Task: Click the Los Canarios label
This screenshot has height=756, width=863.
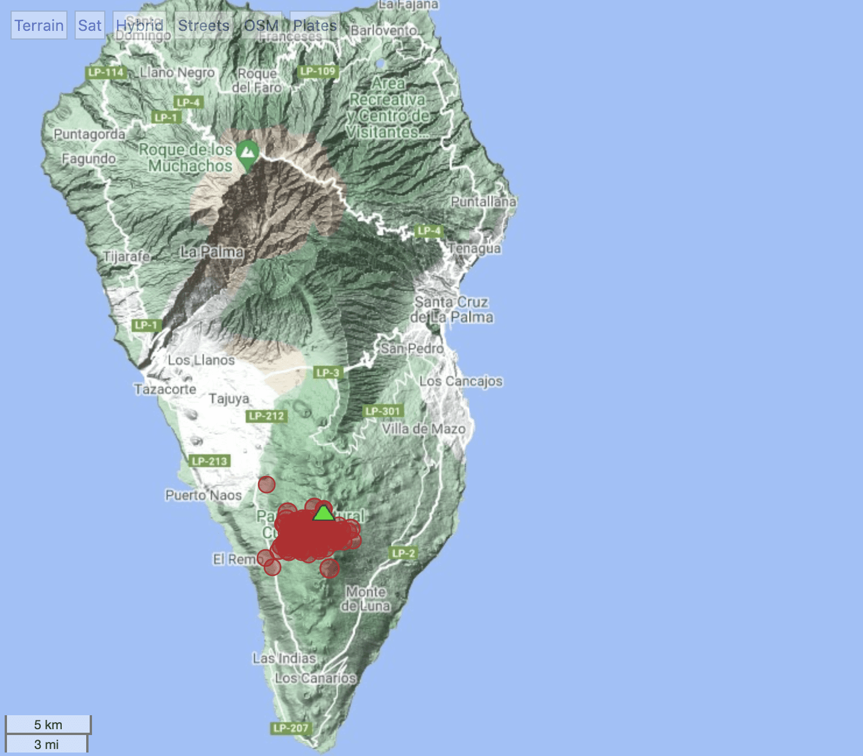Action: click(315, 678)
